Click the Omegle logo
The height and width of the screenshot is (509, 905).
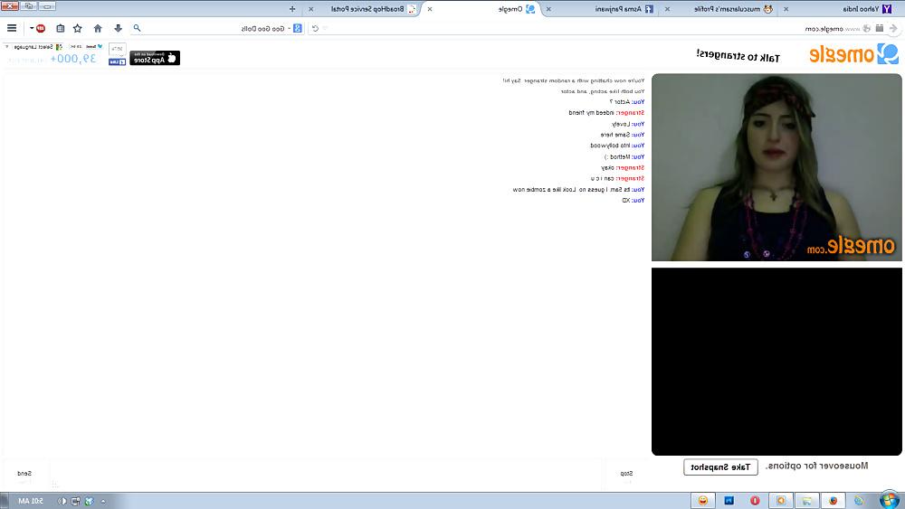pyautogui.click(x=853, y=54)
